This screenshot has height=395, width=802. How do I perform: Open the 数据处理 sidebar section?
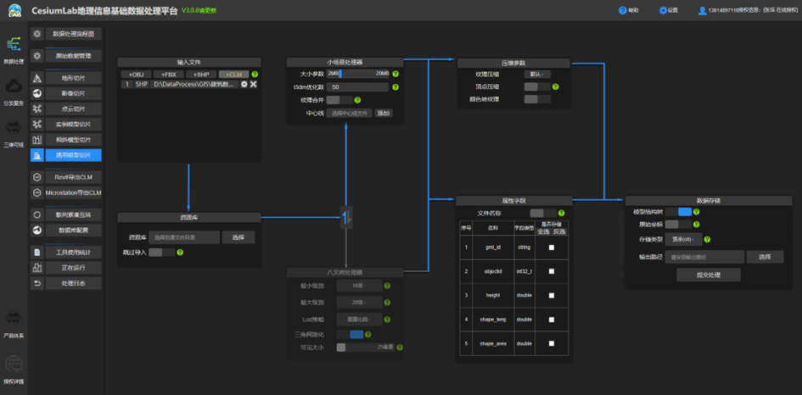coord(14,50)
